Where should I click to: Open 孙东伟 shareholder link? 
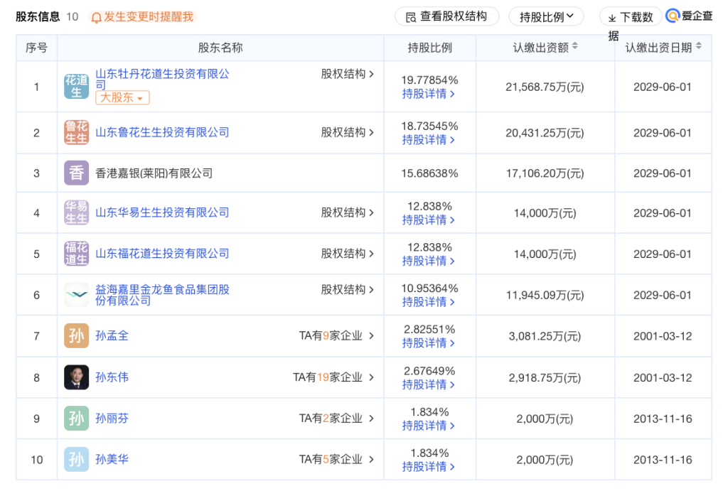(112, 377)
